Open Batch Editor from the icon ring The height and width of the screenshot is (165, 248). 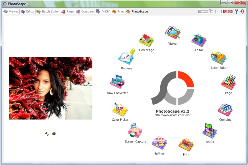(219, 58)
